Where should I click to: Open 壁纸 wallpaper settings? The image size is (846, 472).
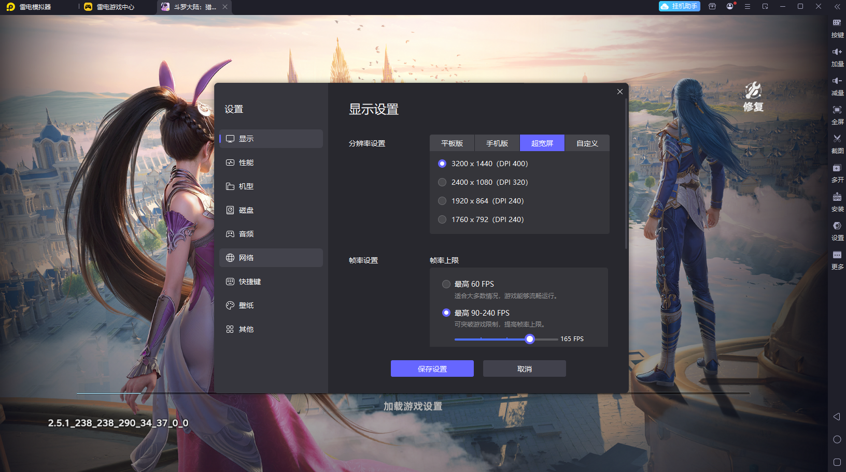(271, 305)
